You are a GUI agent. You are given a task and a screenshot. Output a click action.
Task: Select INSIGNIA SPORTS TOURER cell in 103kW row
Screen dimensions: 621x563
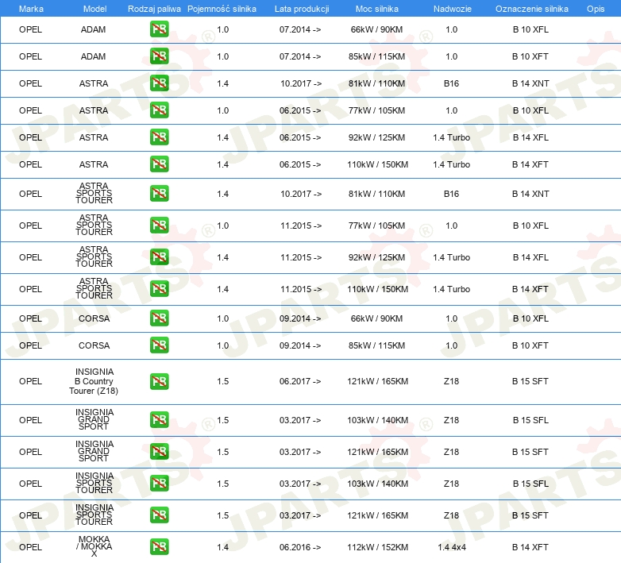94,483
